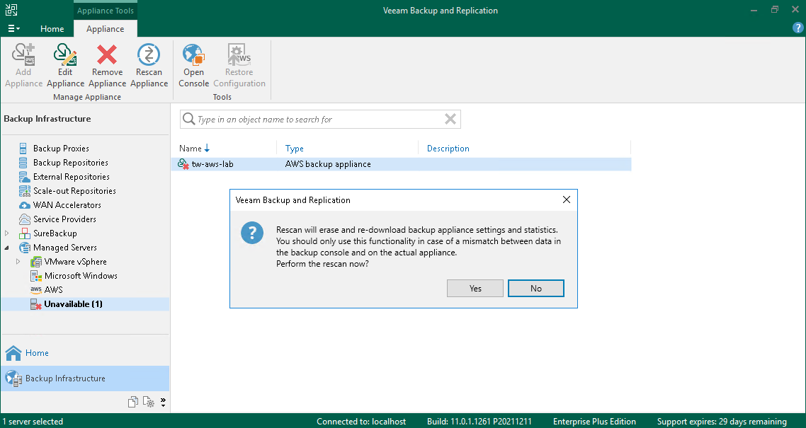Viewport: 806px width, 428px height.
Task: Click the Appliance Tools contextual tab
Action: [x=106, y=11]
